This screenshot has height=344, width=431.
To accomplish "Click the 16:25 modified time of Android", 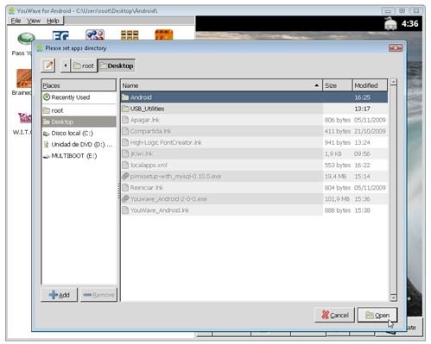I will pos(362,97).
